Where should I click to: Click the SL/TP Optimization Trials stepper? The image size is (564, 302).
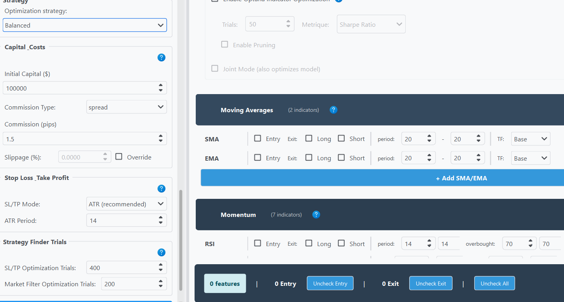[160, 268]
